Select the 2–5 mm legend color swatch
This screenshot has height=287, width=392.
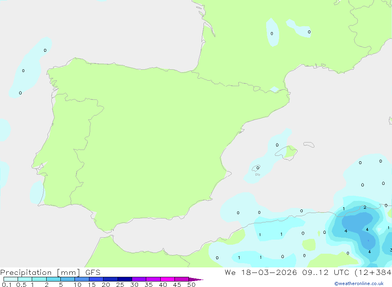[x=53, y=279]
